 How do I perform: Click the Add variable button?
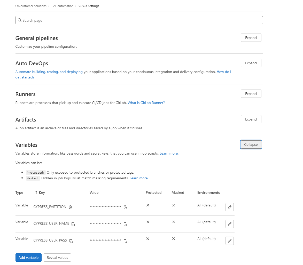pos(28,258)
